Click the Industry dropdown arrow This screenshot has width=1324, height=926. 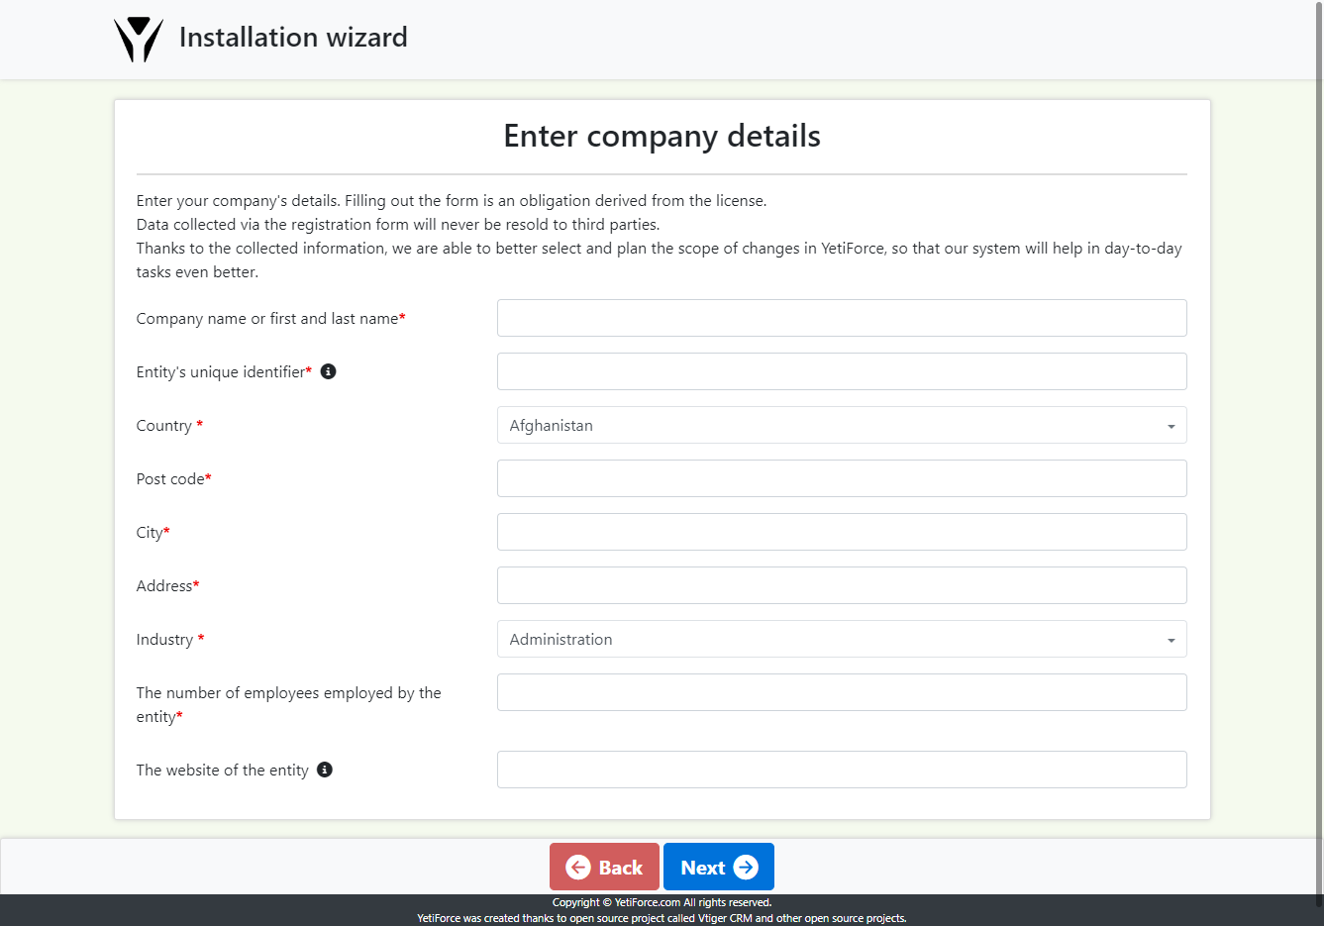click(1171, 640)
